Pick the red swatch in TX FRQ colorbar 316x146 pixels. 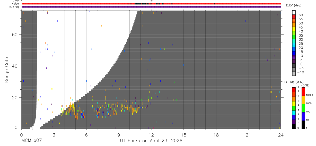[x=294, y=89]
